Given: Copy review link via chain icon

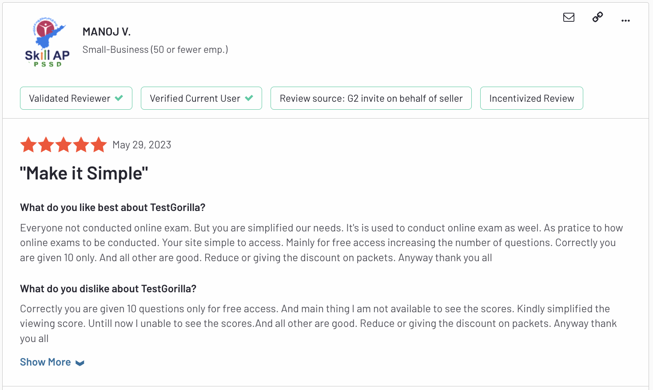Looking at the screenshot, I should pos(597,17).
